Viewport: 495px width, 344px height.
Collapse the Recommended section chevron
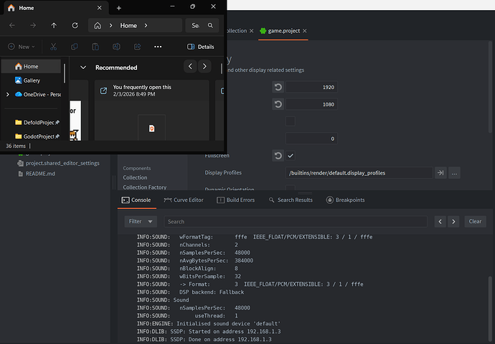(83, 67)
